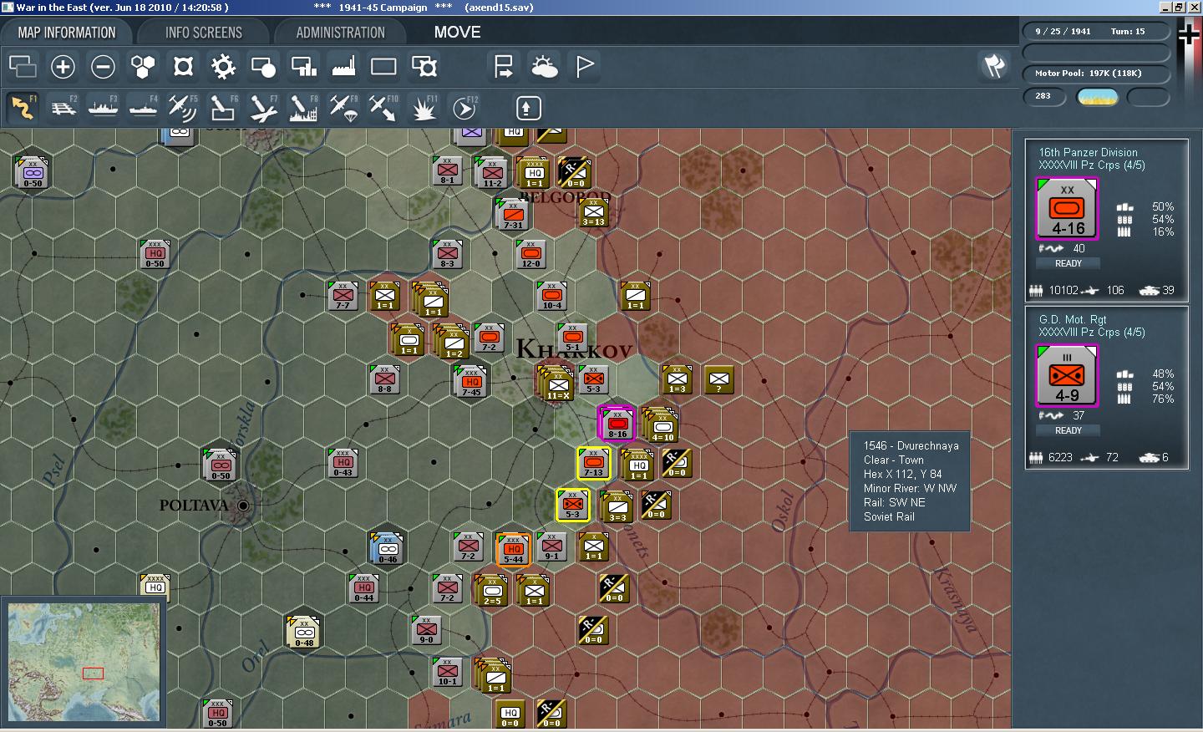Select F1 Move mode icon
Screen dimensions: 1203x732
(23, 108)
